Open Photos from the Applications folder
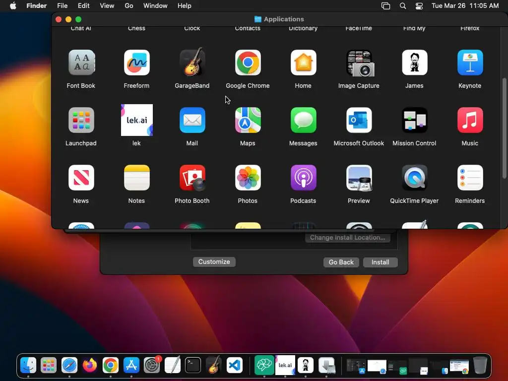The width and height of the screenshot is (508, 381). pyautogui.click(x=248, y=178)
